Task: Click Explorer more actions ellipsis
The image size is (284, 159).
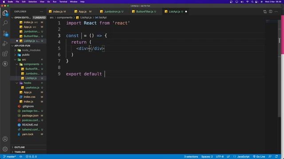Action: point(41,11)
